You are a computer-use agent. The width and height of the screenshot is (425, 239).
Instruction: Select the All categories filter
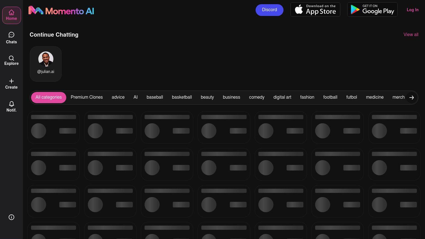[x=49, y=98]
